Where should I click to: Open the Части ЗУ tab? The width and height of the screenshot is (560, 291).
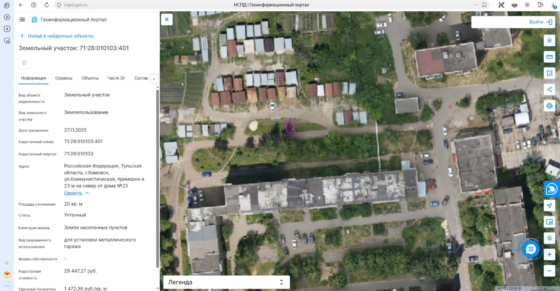[116, 78]
